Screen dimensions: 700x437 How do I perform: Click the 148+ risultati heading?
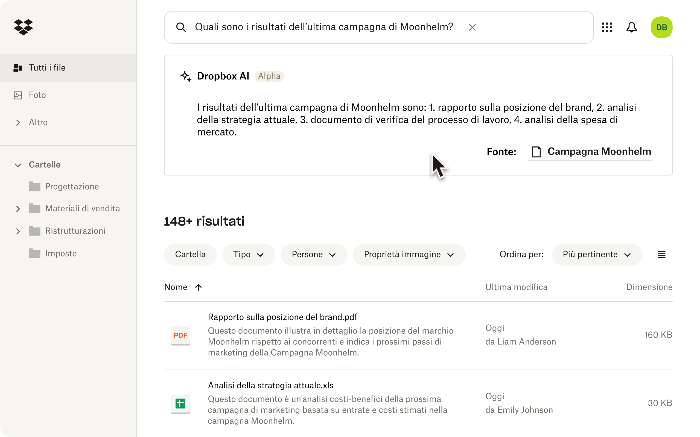[204, 221]
